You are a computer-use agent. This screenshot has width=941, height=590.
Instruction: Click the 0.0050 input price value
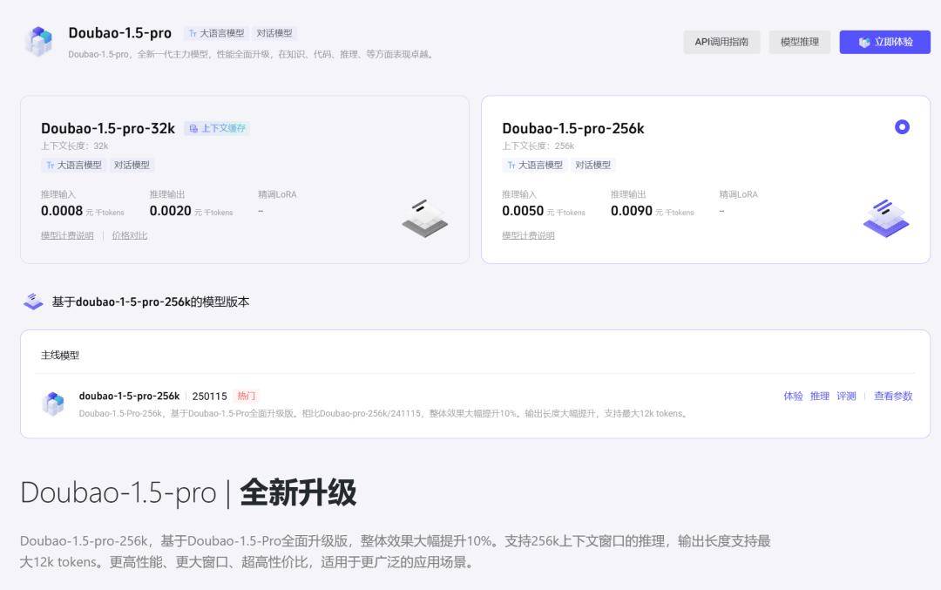523,211
